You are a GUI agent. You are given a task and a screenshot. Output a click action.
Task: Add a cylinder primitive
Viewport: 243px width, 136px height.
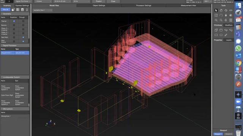(x=221, y=30)
